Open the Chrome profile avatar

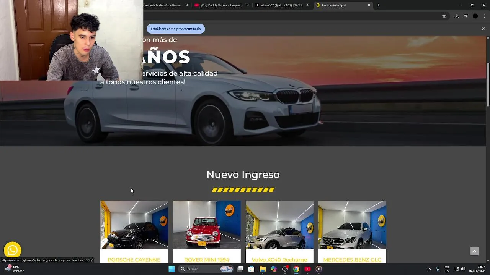coord(475,16)
